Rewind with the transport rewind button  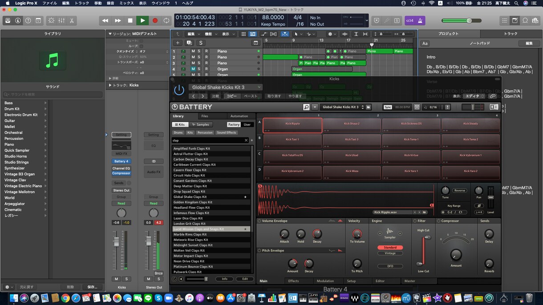pos(105,20)
